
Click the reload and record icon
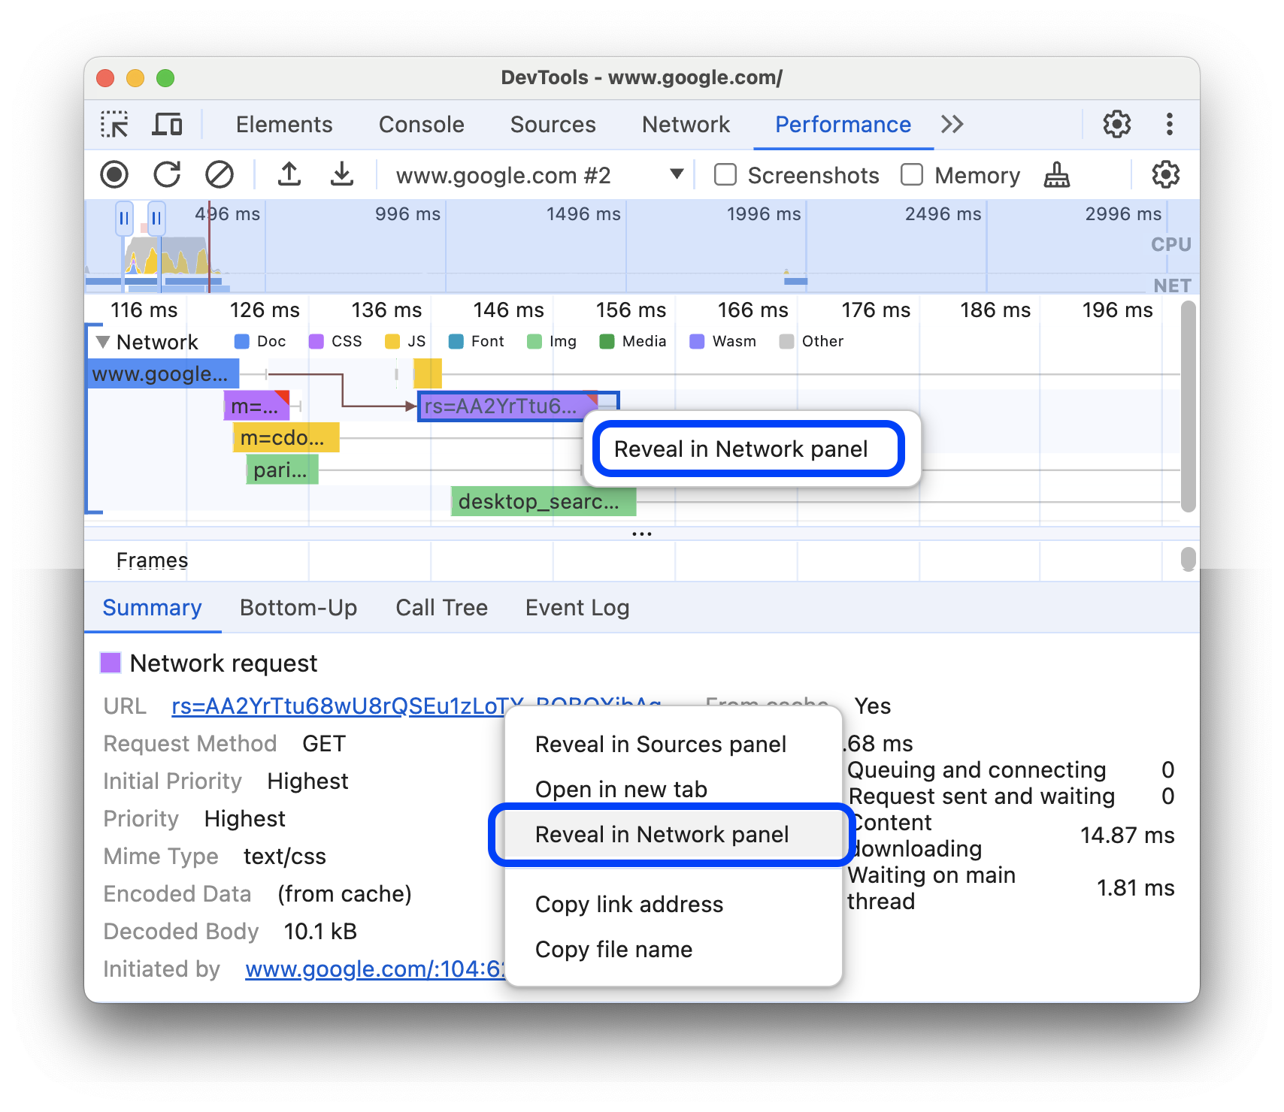(167, 174)
